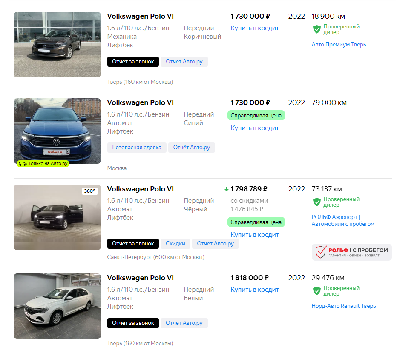The width and height of the screenshot is (397, 347).
Task: Click the green price-drop arrow beside 1 798 789 ₽
Action: (227, 189)
